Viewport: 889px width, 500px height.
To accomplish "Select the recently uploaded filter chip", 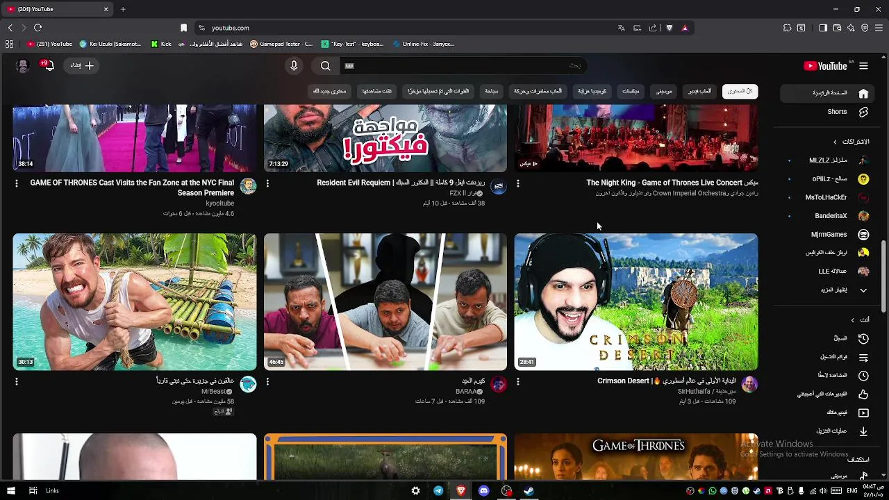I will [x=438, y=91].
